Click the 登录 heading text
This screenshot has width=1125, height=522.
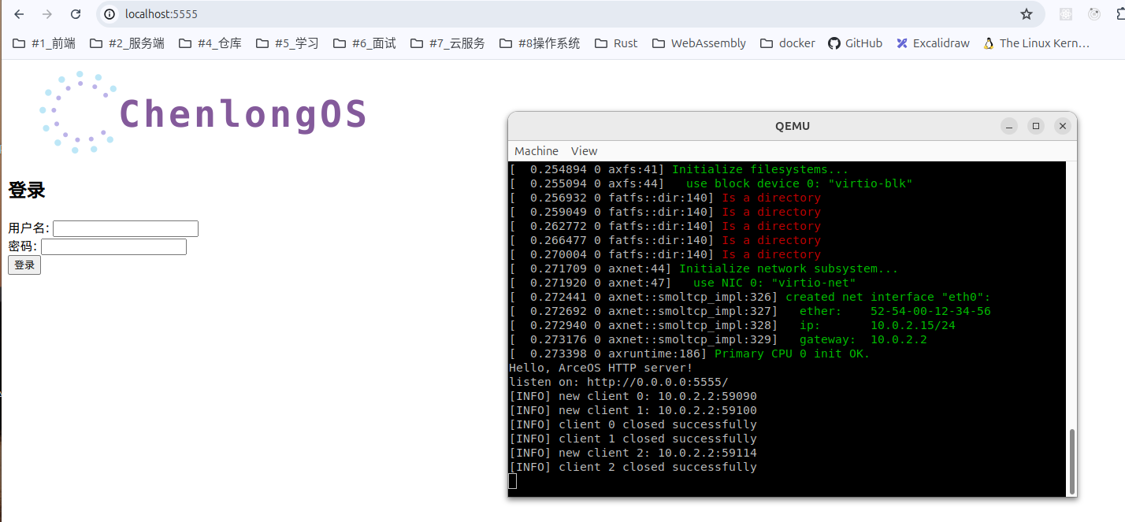pos(27,191)
